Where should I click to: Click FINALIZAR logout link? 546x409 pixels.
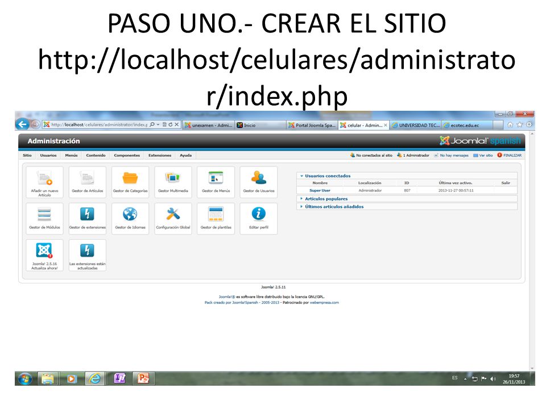pos(510,156)
